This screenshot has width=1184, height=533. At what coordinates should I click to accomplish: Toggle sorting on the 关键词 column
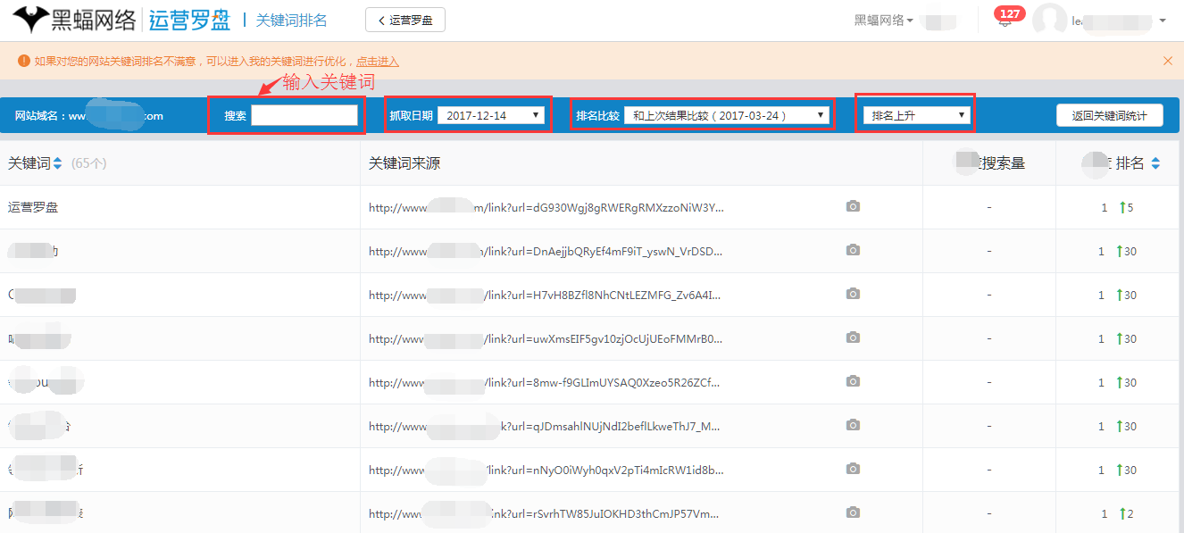coord(55,163)
